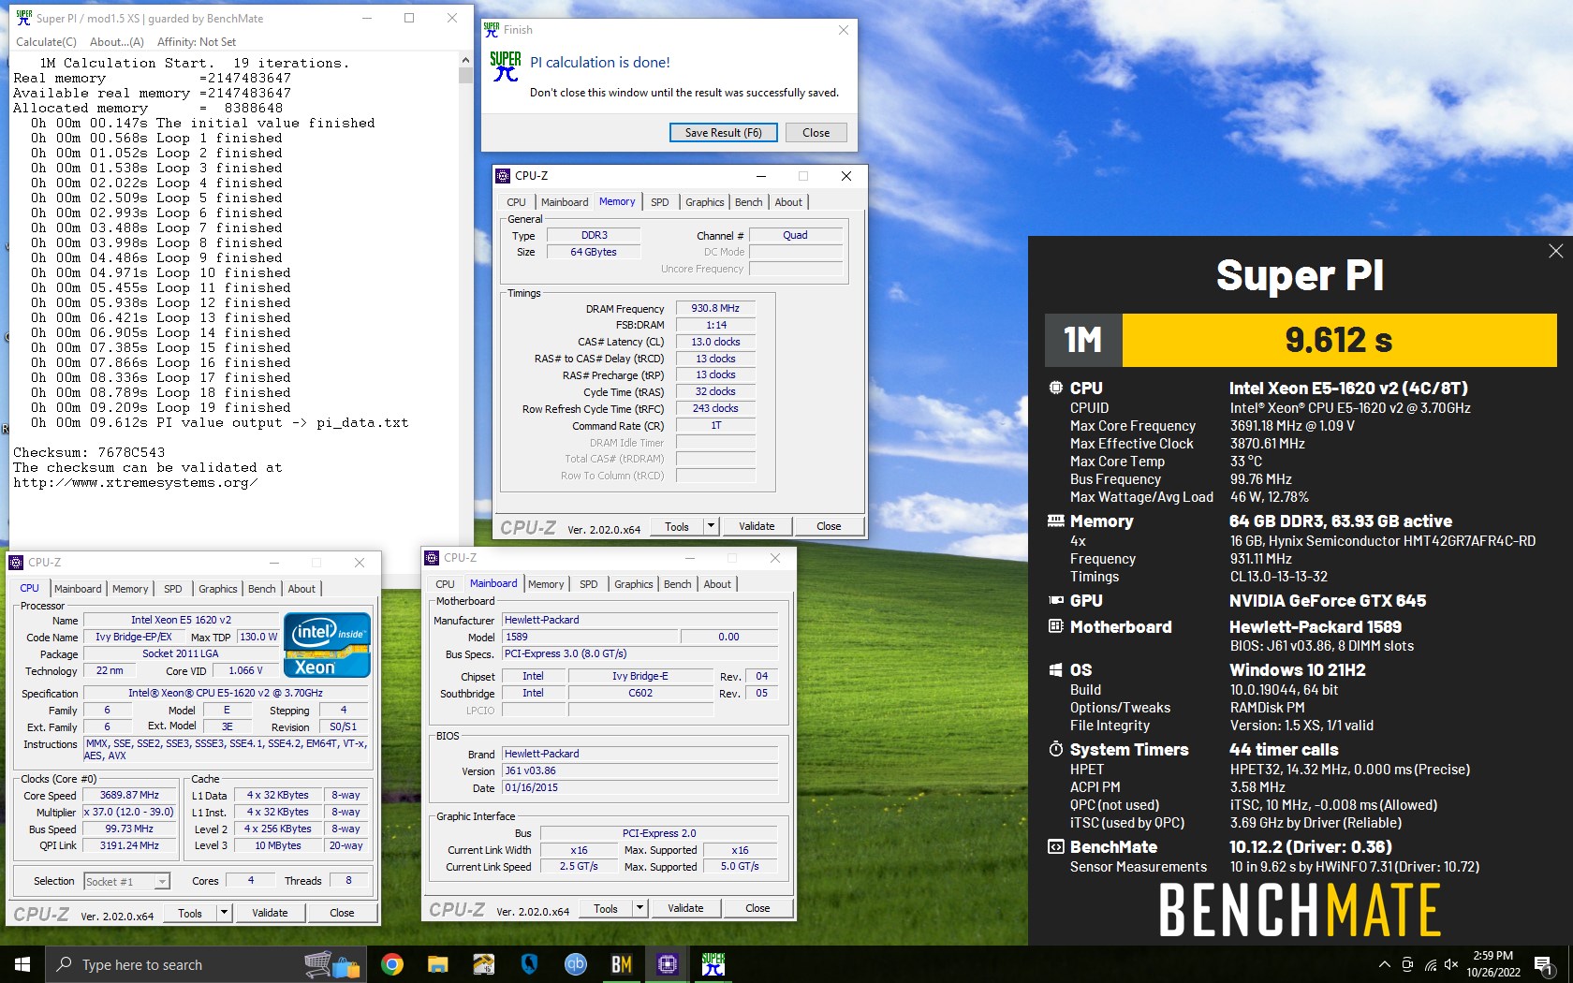Click Save Result (F6) button
This screenshot has height=983, width=1573.
[x=723, y=133]
